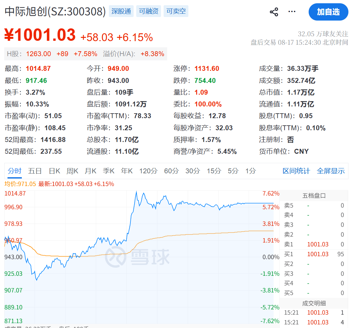Click the 成交量 value 36.33万手

pyautogui.click(x=302, y=69)
